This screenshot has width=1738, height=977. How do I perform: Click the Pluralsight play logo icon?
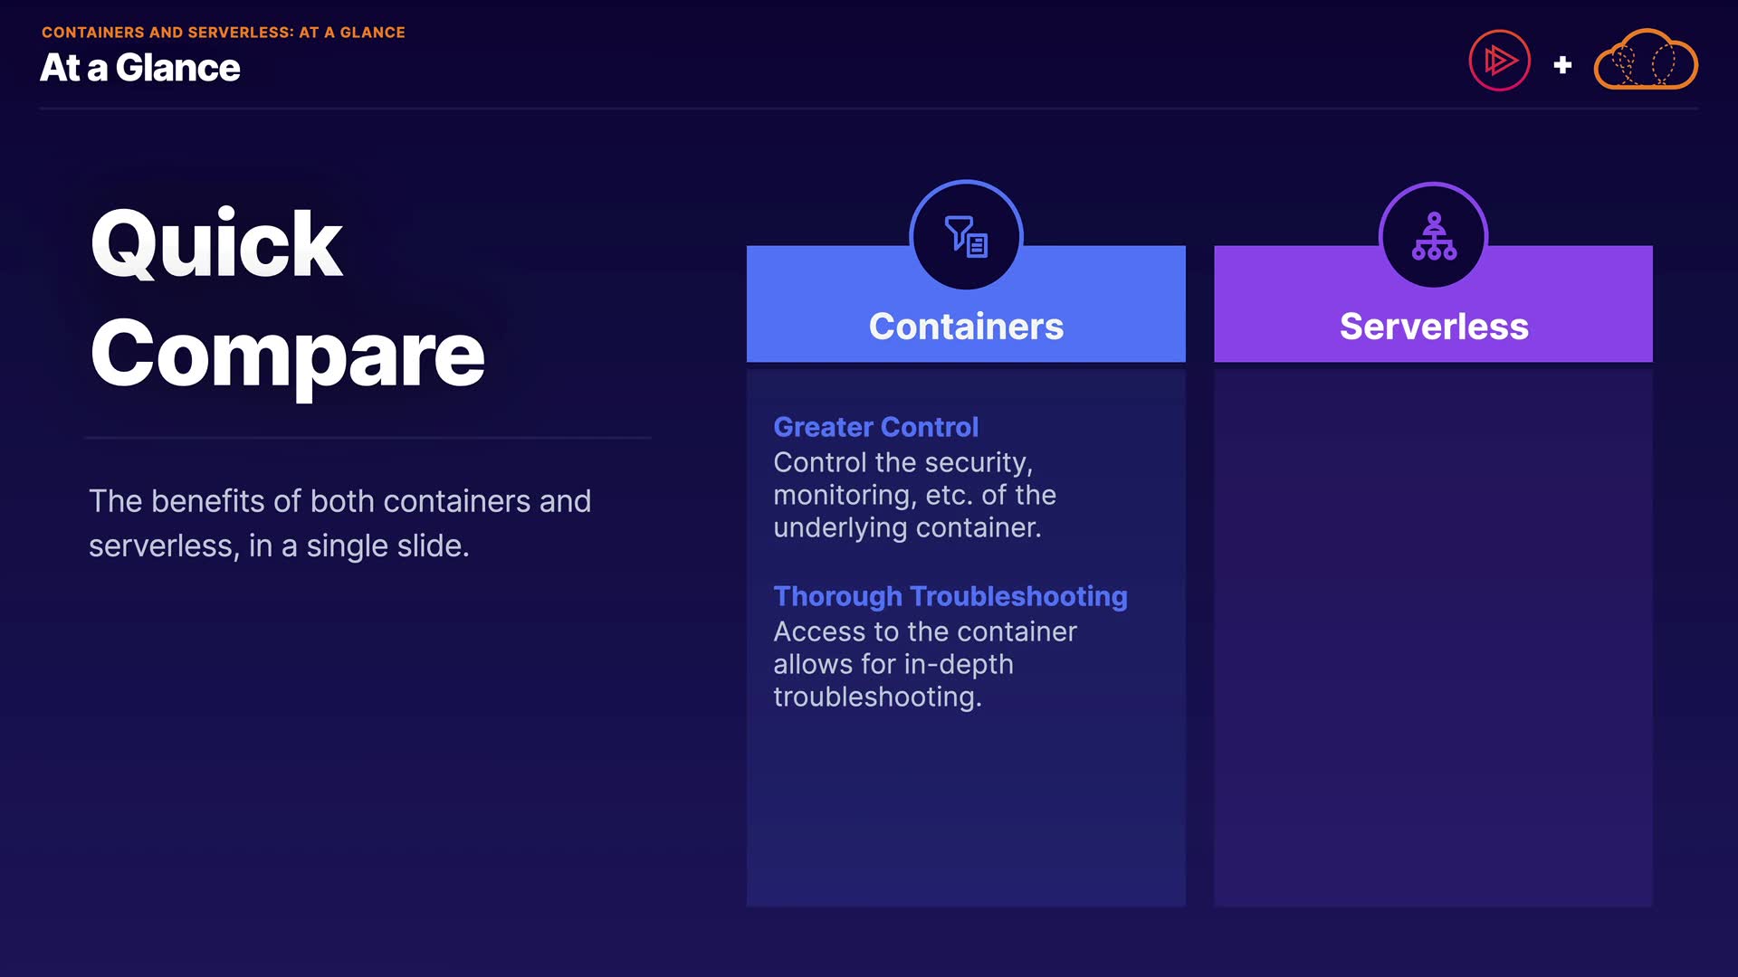tap(1499, 62)
